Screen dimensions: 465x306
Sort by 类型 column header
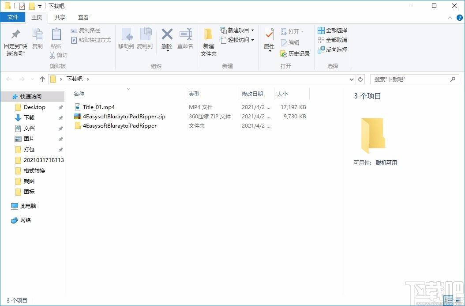click(194, 94)
